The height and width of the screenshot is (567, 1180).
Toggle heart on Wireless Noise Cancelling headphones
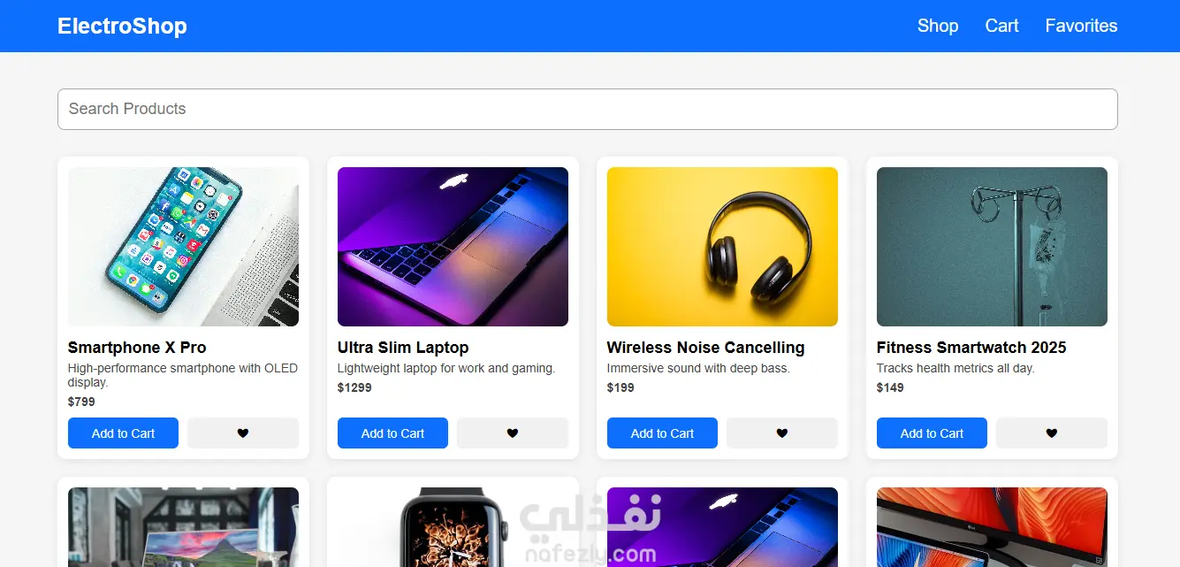782,433
